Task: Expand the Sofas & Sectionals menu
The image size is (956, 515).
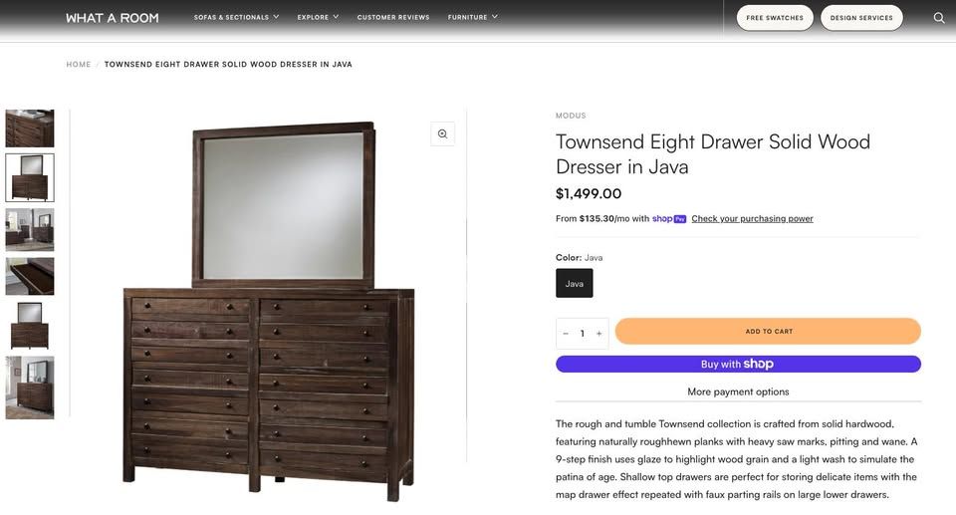Action: (236, 18)
